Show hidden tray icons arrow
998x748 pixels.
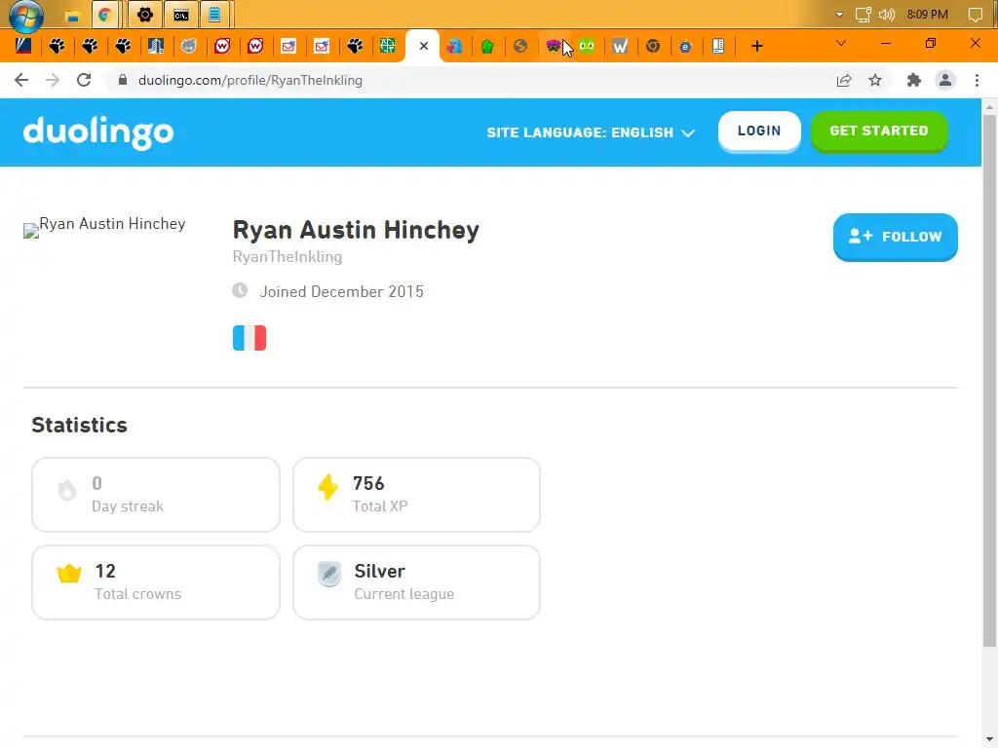(839, 15)
